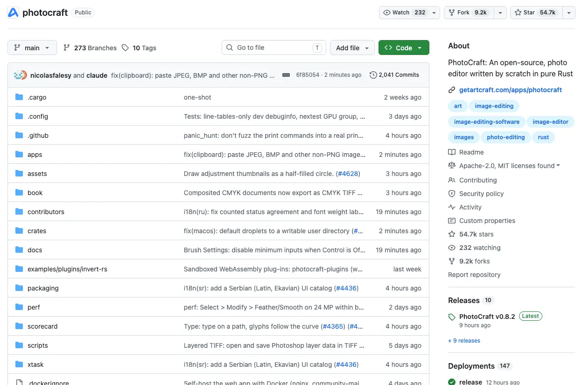Open the Security policy shield item

coord(476,194)
